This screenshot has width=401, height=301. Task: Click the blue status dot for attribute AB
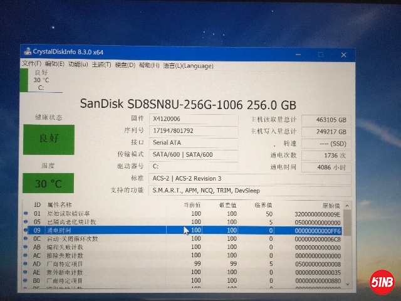click(x=25, y=247)
